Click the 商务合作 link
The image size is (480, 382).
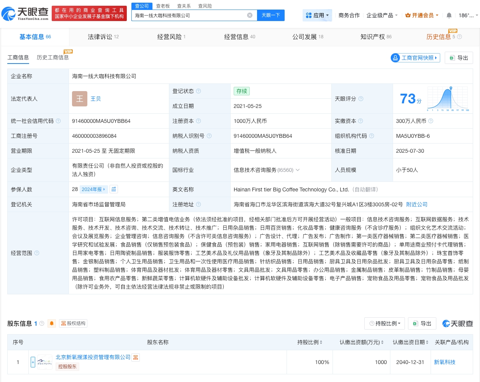(349, 15)
